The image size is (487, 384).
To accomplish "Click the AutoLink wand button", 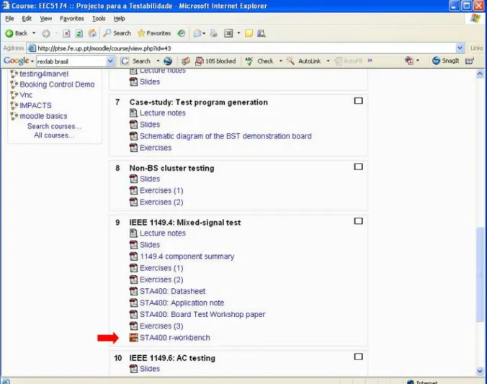I will point(303,61).
